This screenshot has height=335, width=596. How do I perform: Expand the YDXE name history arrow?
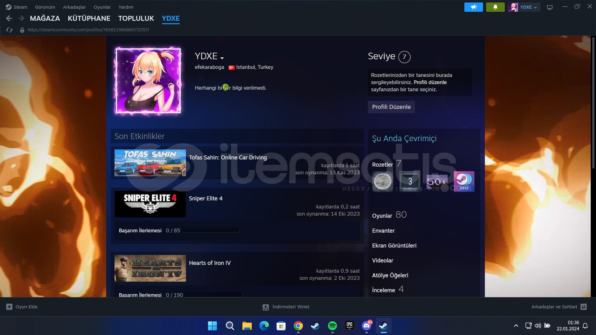tap(222, 58)
